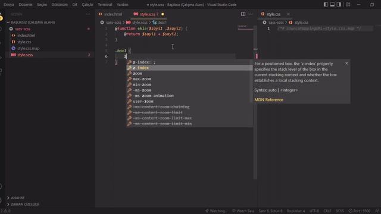Open the Düzenle menu

(x=26, y=5)
